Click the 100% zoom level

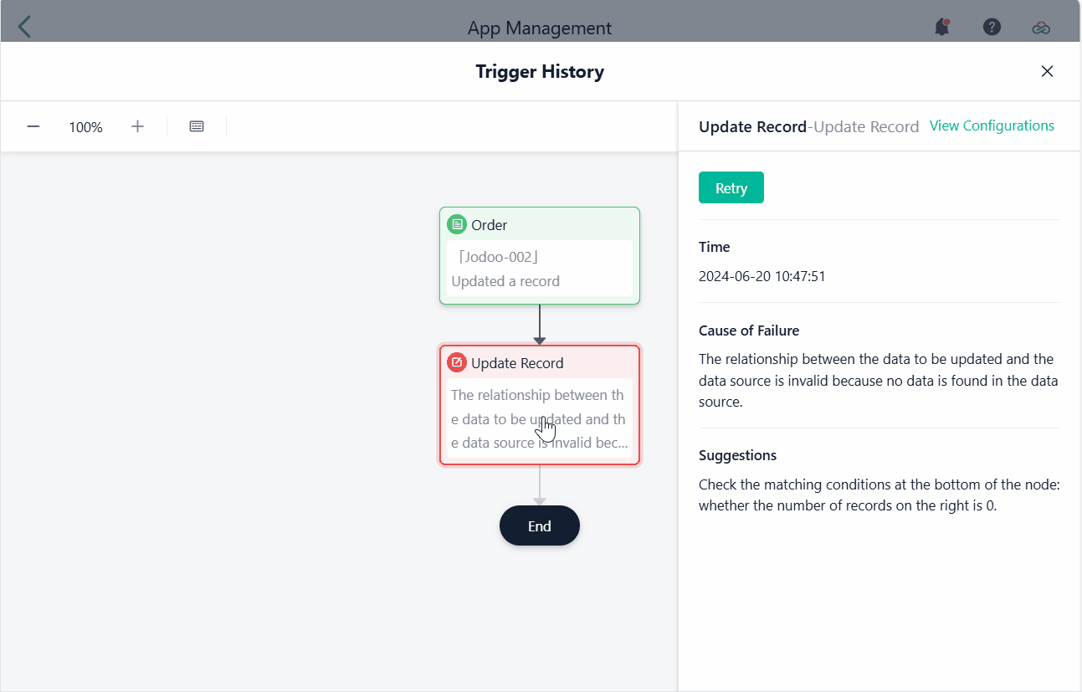click(85, 127)
